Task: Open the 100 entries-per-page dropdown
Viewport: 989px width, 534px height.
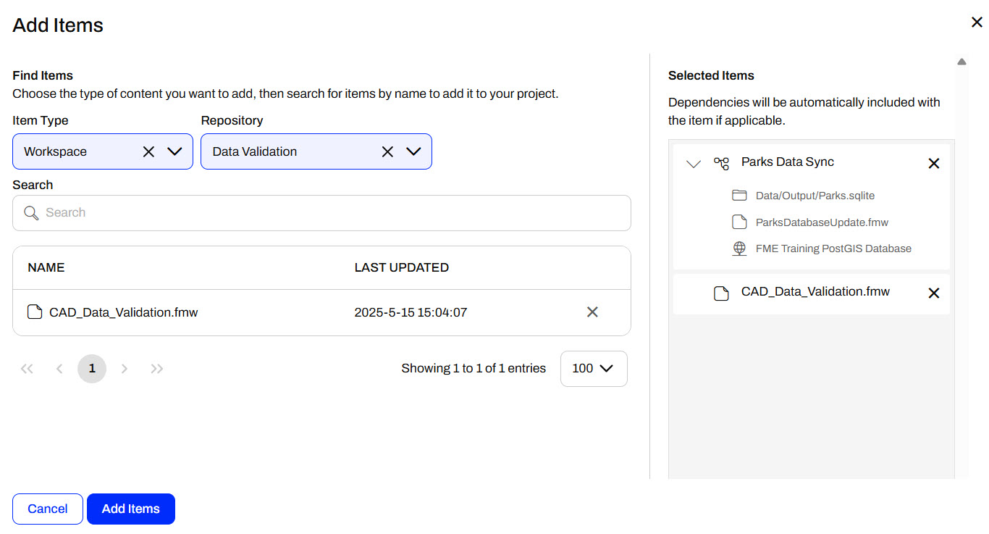Action: coord(594,369)
